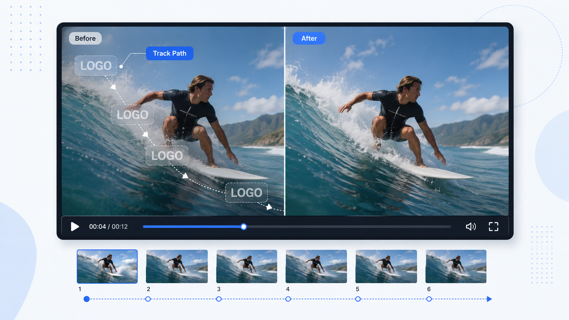
Task: Click the Before label
Action: (85, 38)
